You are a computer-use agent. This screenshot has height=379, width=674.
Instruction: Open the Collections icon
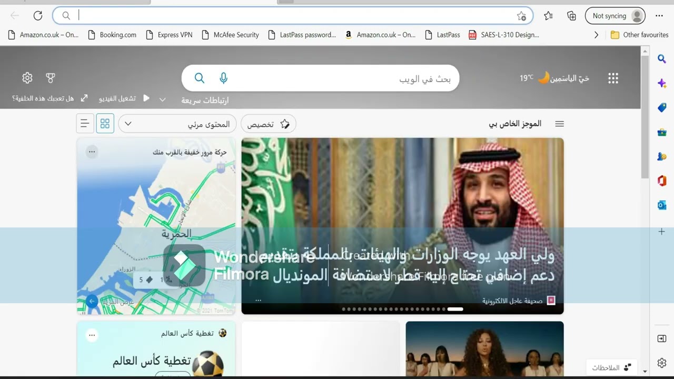pyautogui.click(x=571, y=16)
